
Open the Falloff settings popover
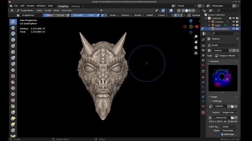tap(150, 15)
